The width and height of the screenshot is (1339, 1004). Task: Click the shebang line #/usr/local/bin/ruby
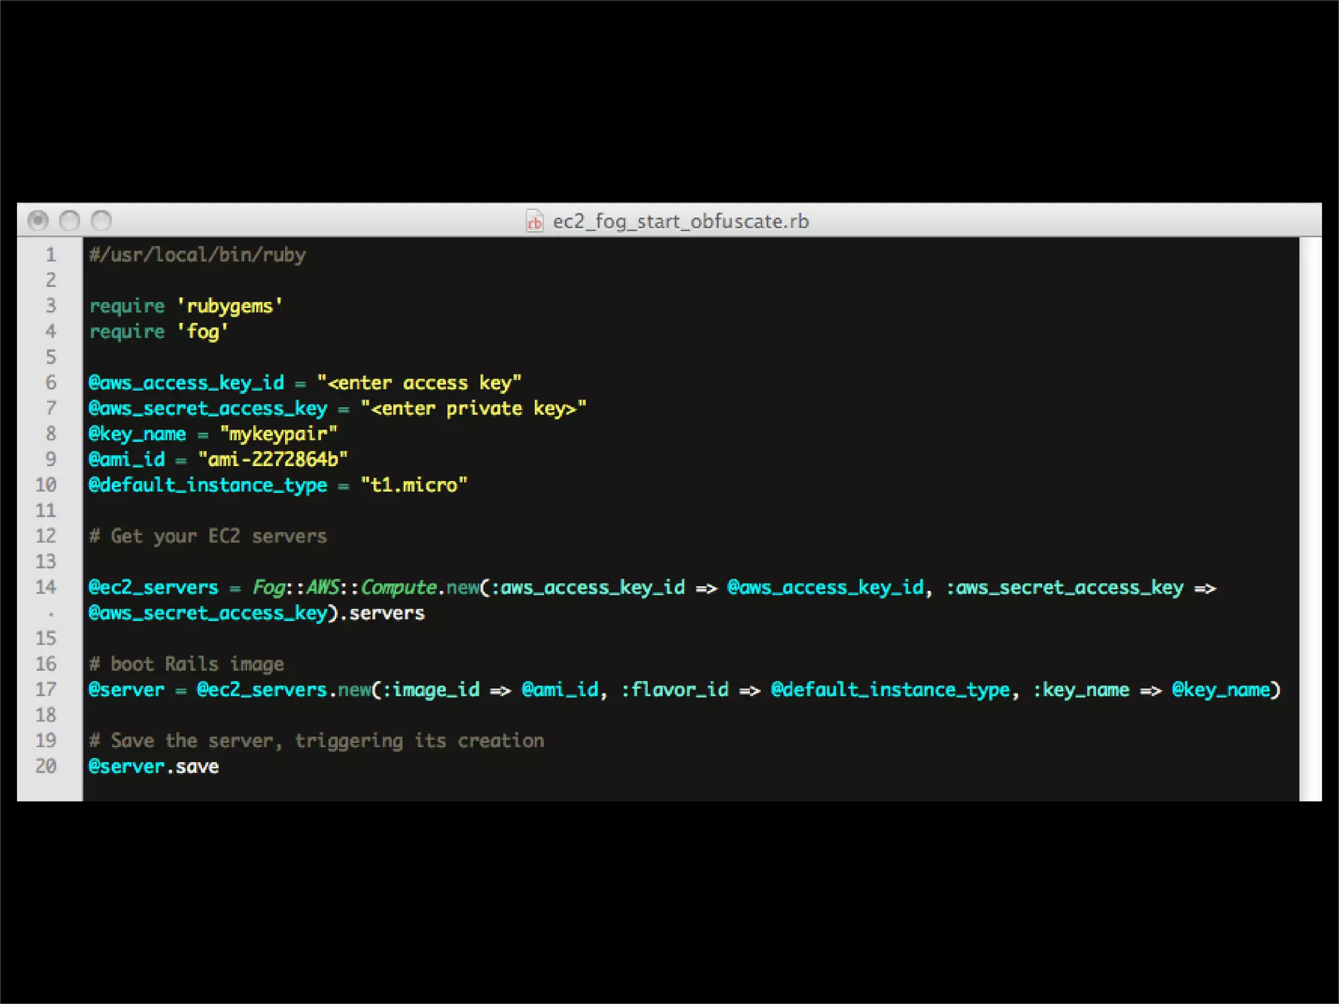[x=197, y=254]
